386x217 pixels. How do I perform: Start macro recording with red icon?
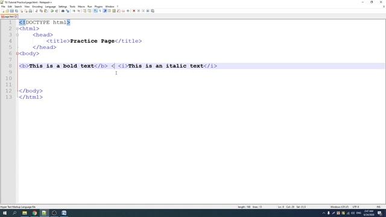point(134,11)
